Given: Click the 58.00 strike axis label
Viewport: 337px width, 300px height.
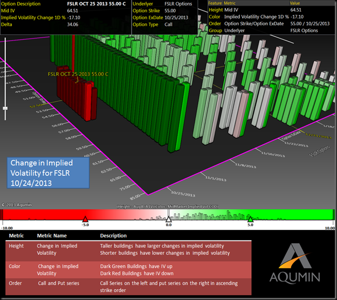Looking at the screenshot, I should tap(71, 137).
